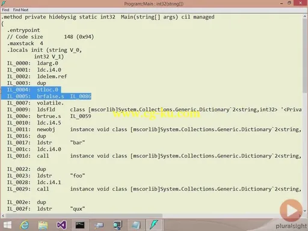308x231 pixels.
Task: Click the 'IL_002e: dup' line
Action: [26, 202]
